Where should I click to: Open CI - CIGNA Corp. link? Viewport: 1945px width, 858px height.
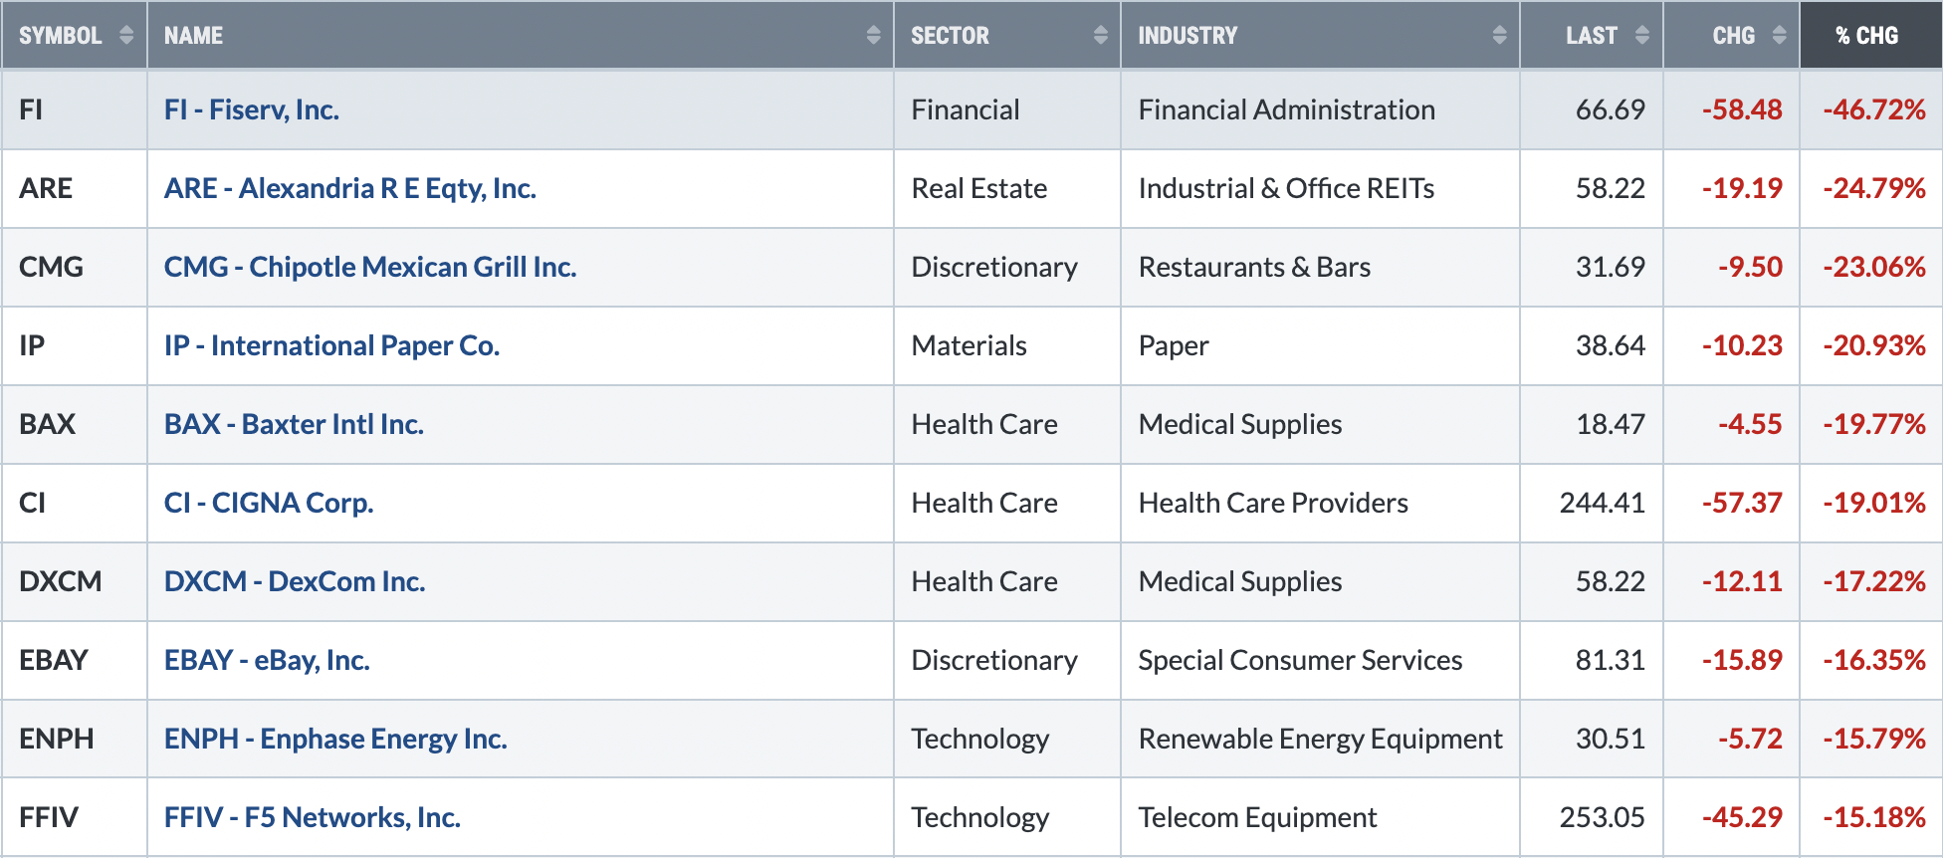[x=269, y=503]
